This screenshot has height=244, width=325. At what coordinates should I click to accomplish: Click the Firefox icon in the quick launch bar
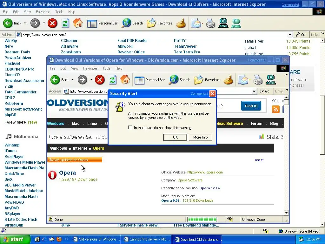pos(59,239)
